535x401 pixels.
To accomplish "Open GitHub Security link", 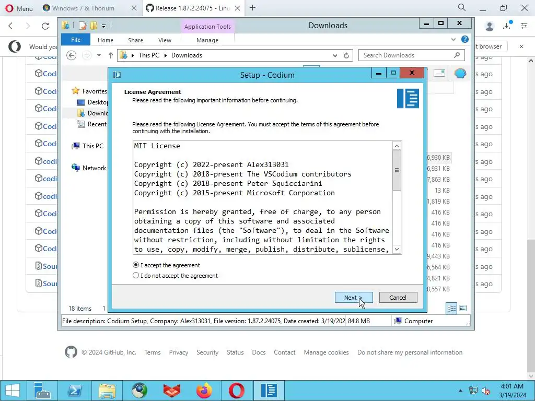I will point(207,352).
